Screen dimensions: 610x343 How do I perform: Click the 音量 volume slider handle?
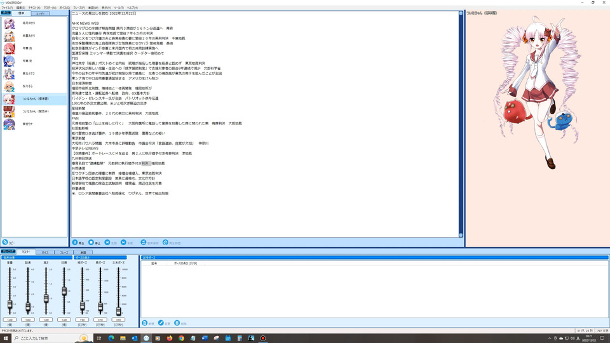click(10, 304)
